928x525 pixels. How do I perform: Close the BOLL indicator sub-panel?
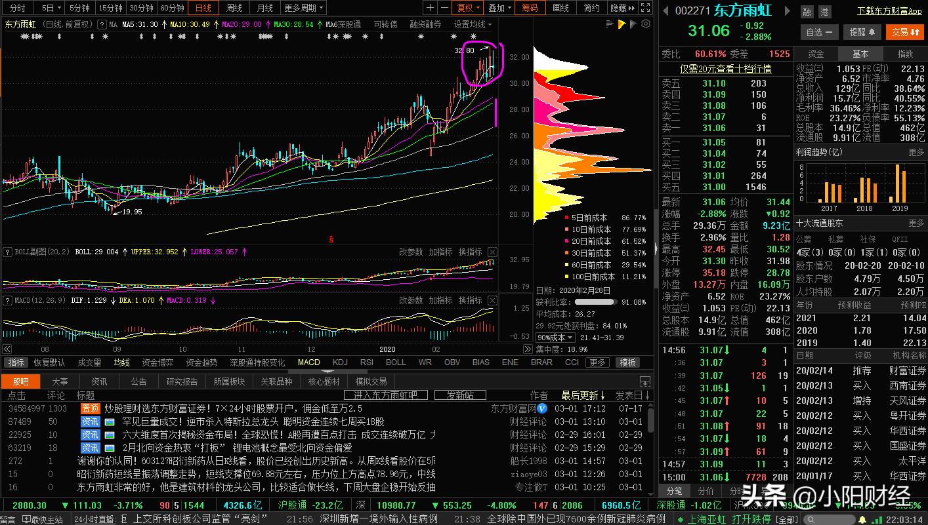(x=492, y=251)
